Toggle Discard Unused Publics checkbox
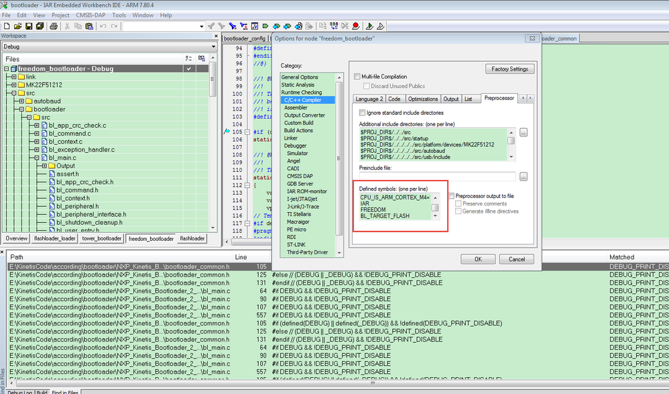This screenshot has width=669, height=394. [x=366, y=86]
